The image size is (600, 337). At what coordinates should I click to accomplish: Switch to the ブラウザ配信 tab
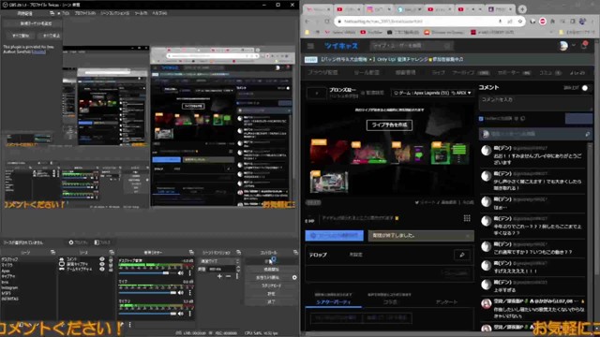coord(322,73)
